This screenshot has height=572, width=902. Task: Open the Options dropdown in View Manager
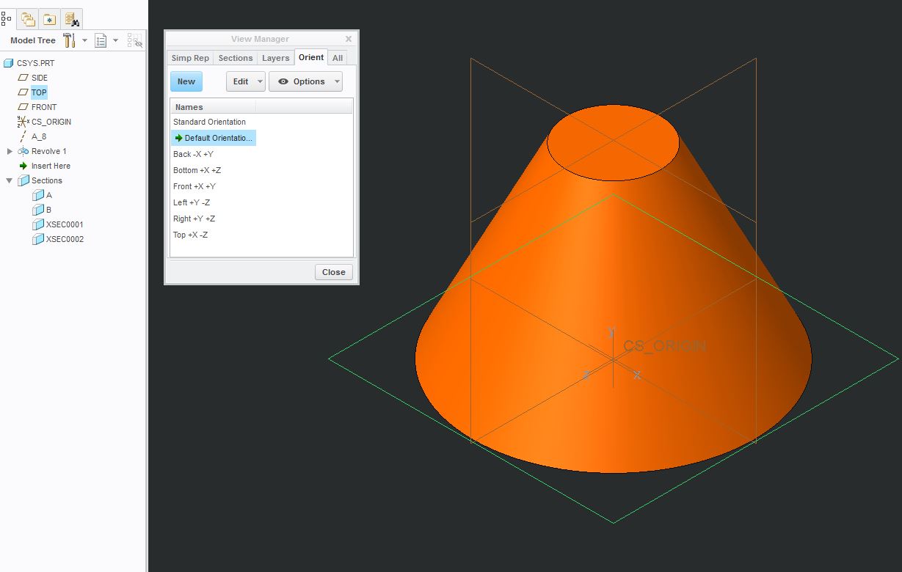pos(305,81)
